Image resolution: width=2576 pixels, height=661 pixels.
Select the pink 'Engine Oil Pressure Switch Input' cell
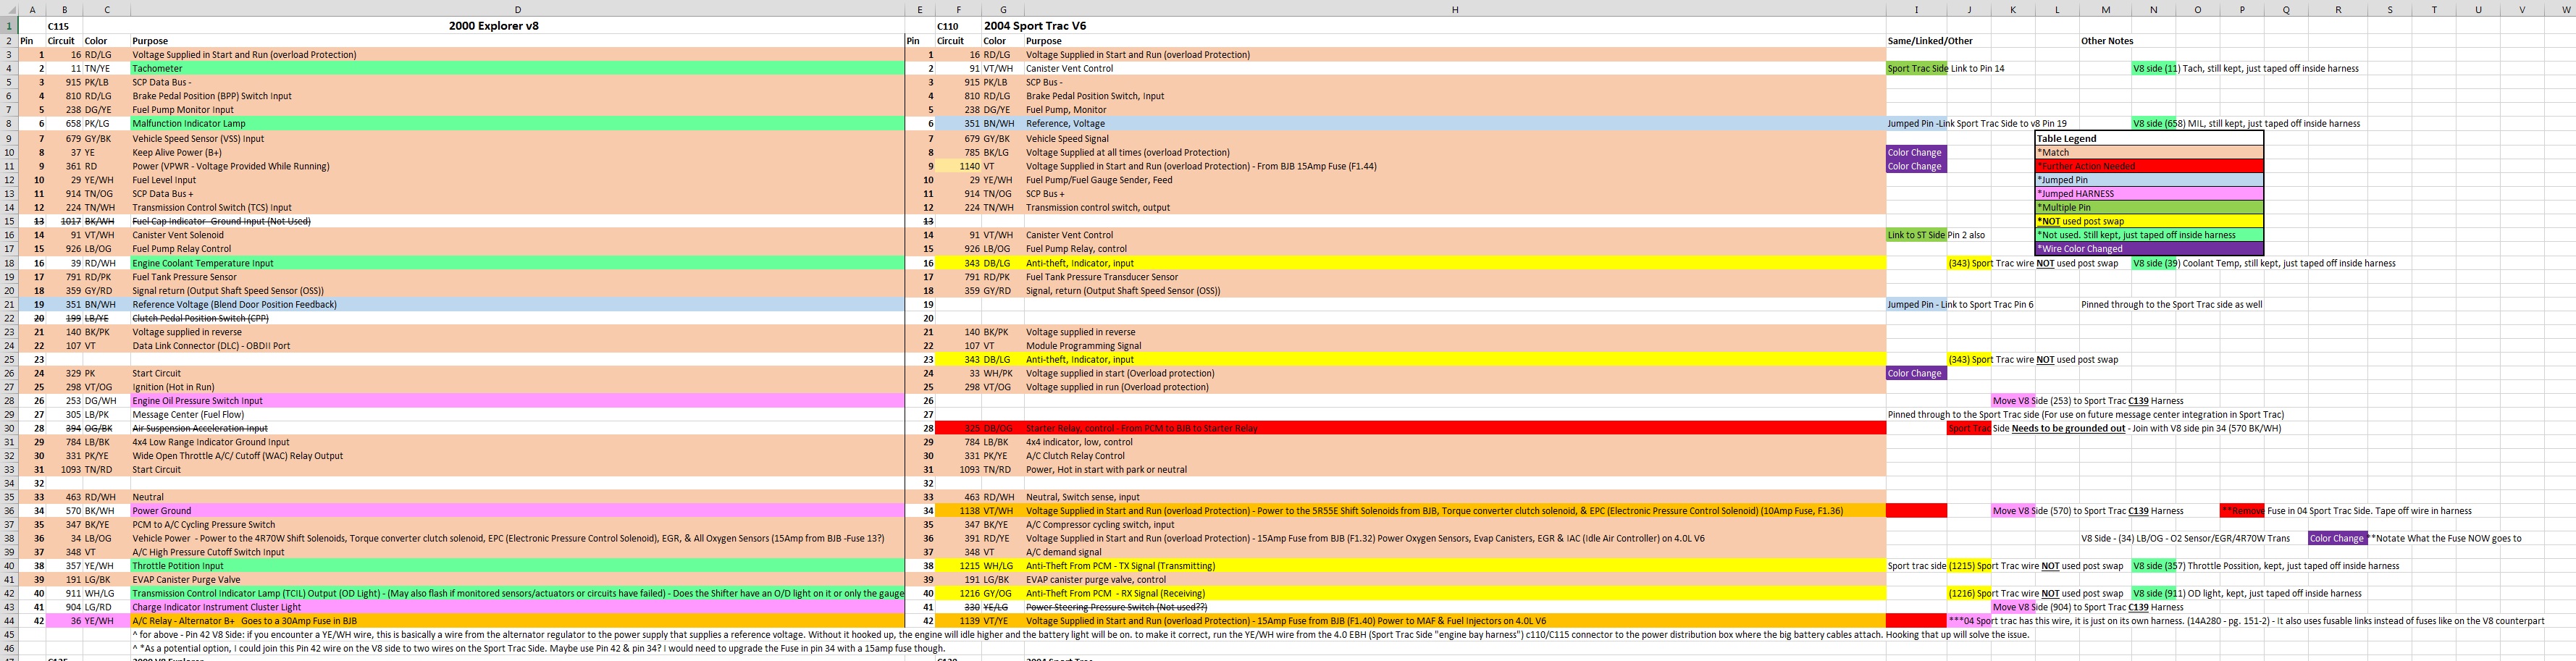click(517, 401)
